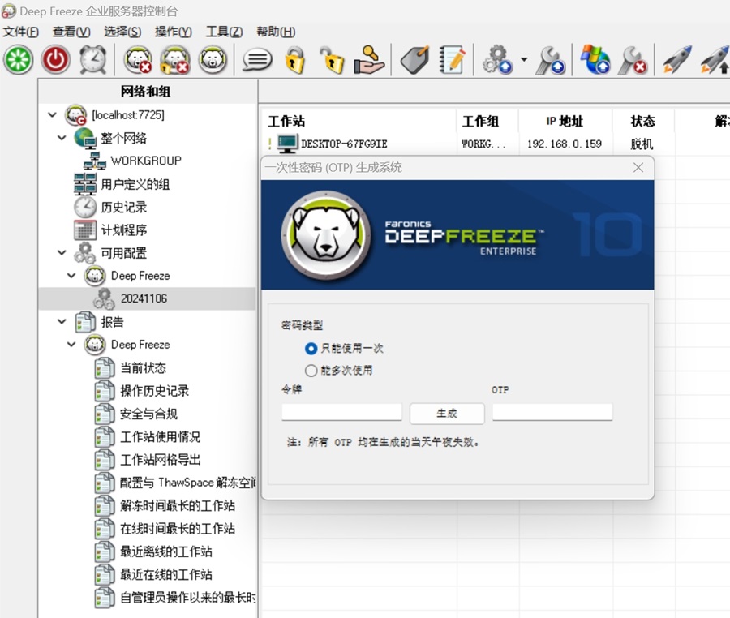
Task: Sort by 状态 column header
Action: point(642,121)
